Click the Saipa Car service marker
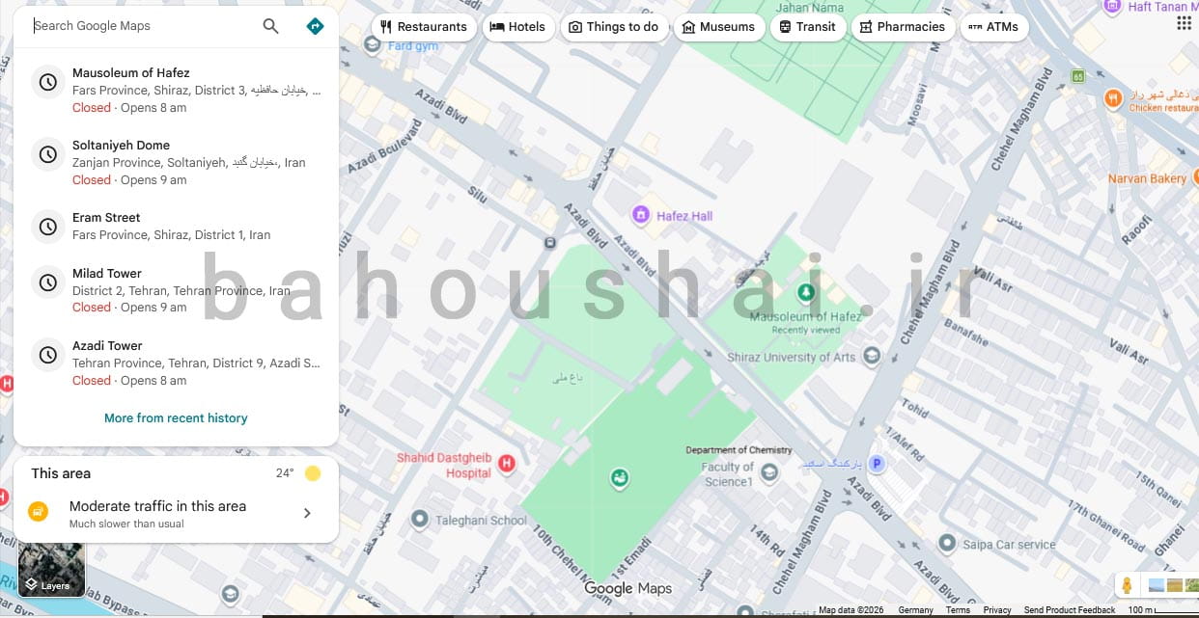 point(948,544)
